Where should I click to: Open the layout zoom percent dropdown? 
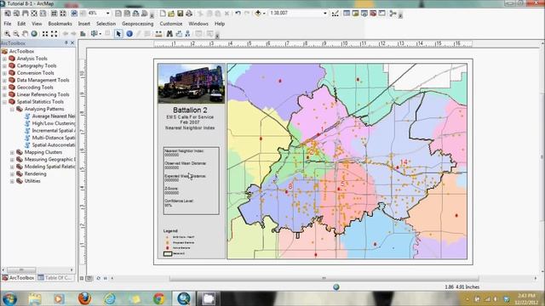(x=108, y=14)
